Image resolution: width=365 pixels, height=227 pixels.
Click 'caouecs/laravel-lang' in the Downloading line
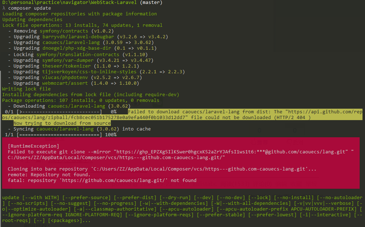[77, 106]
